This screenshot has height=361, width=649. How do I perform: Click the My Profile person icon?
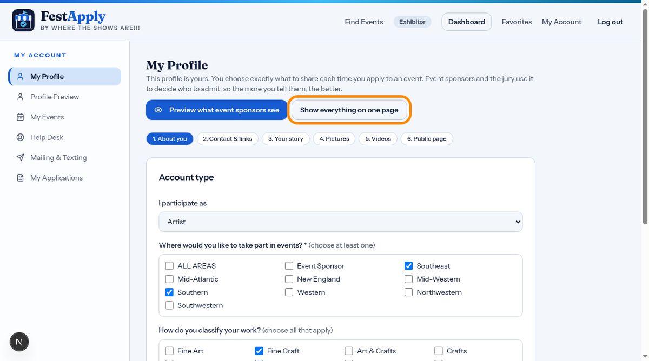pyautogui.click(x=20, y=76)
